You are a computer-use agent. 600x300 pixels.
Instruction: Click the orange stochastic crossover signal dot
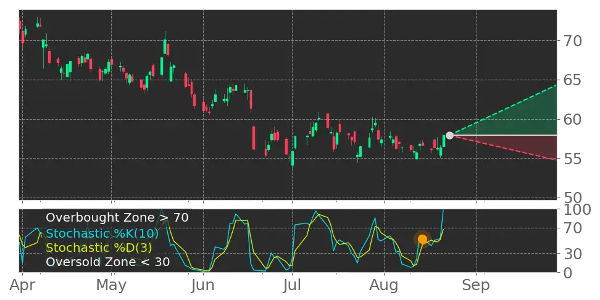(422, 239)
